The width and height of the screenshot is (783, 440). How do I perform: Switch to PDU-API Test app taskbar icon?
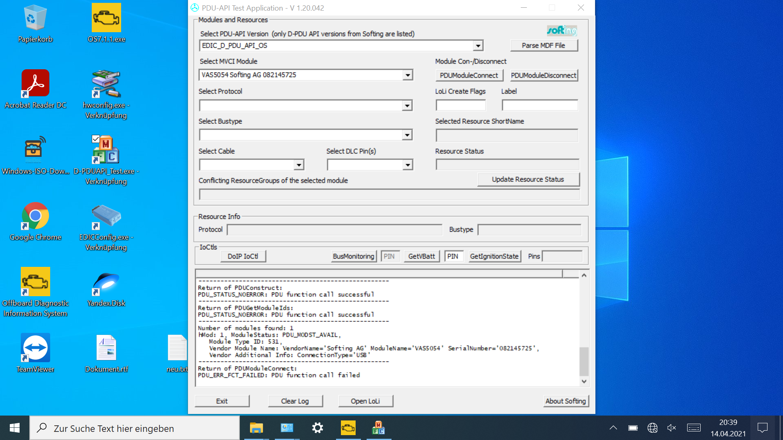pos(379,428)
